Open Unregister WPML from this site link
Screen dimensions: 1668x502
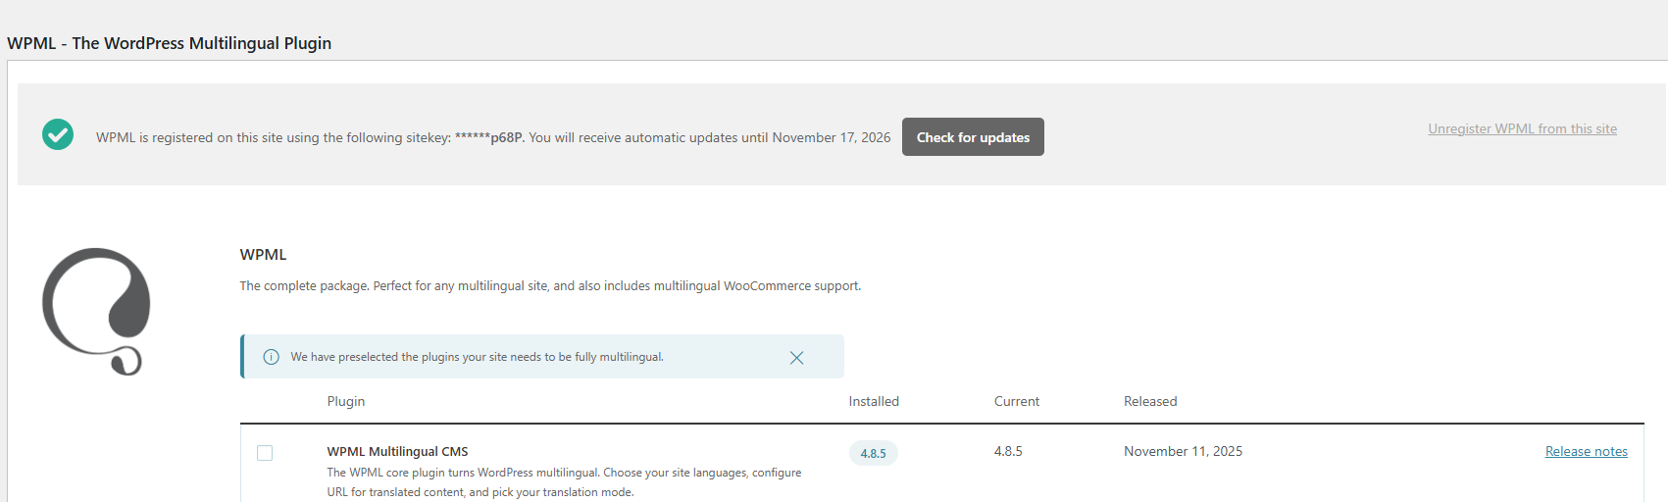point(1522,128)
